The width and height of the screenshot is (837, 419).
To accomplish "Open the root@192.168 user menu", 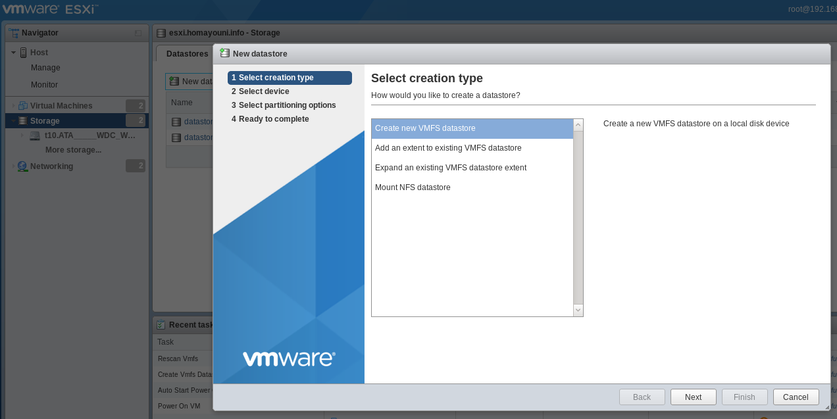I will 812,9.
